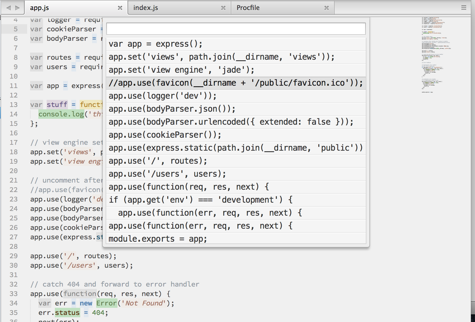Switch to the index.js tab
Image resolution: width=475 pixels, height=322 pixels.
click(x=179, y=8)
